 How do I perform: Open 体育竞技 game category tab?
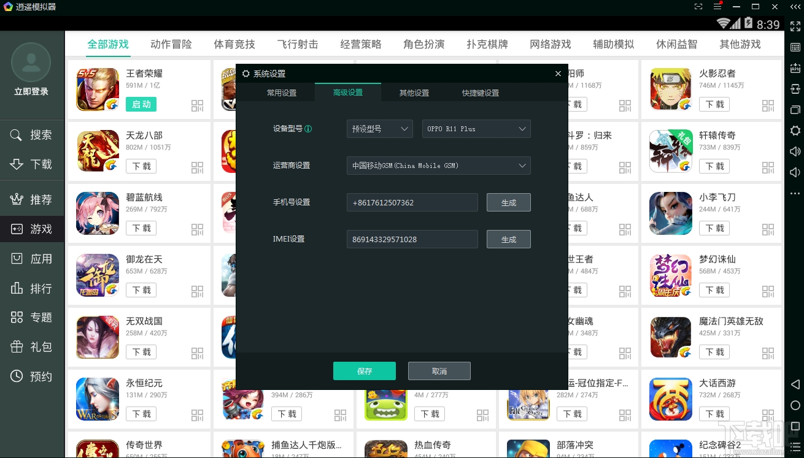[x=234, y=44]
